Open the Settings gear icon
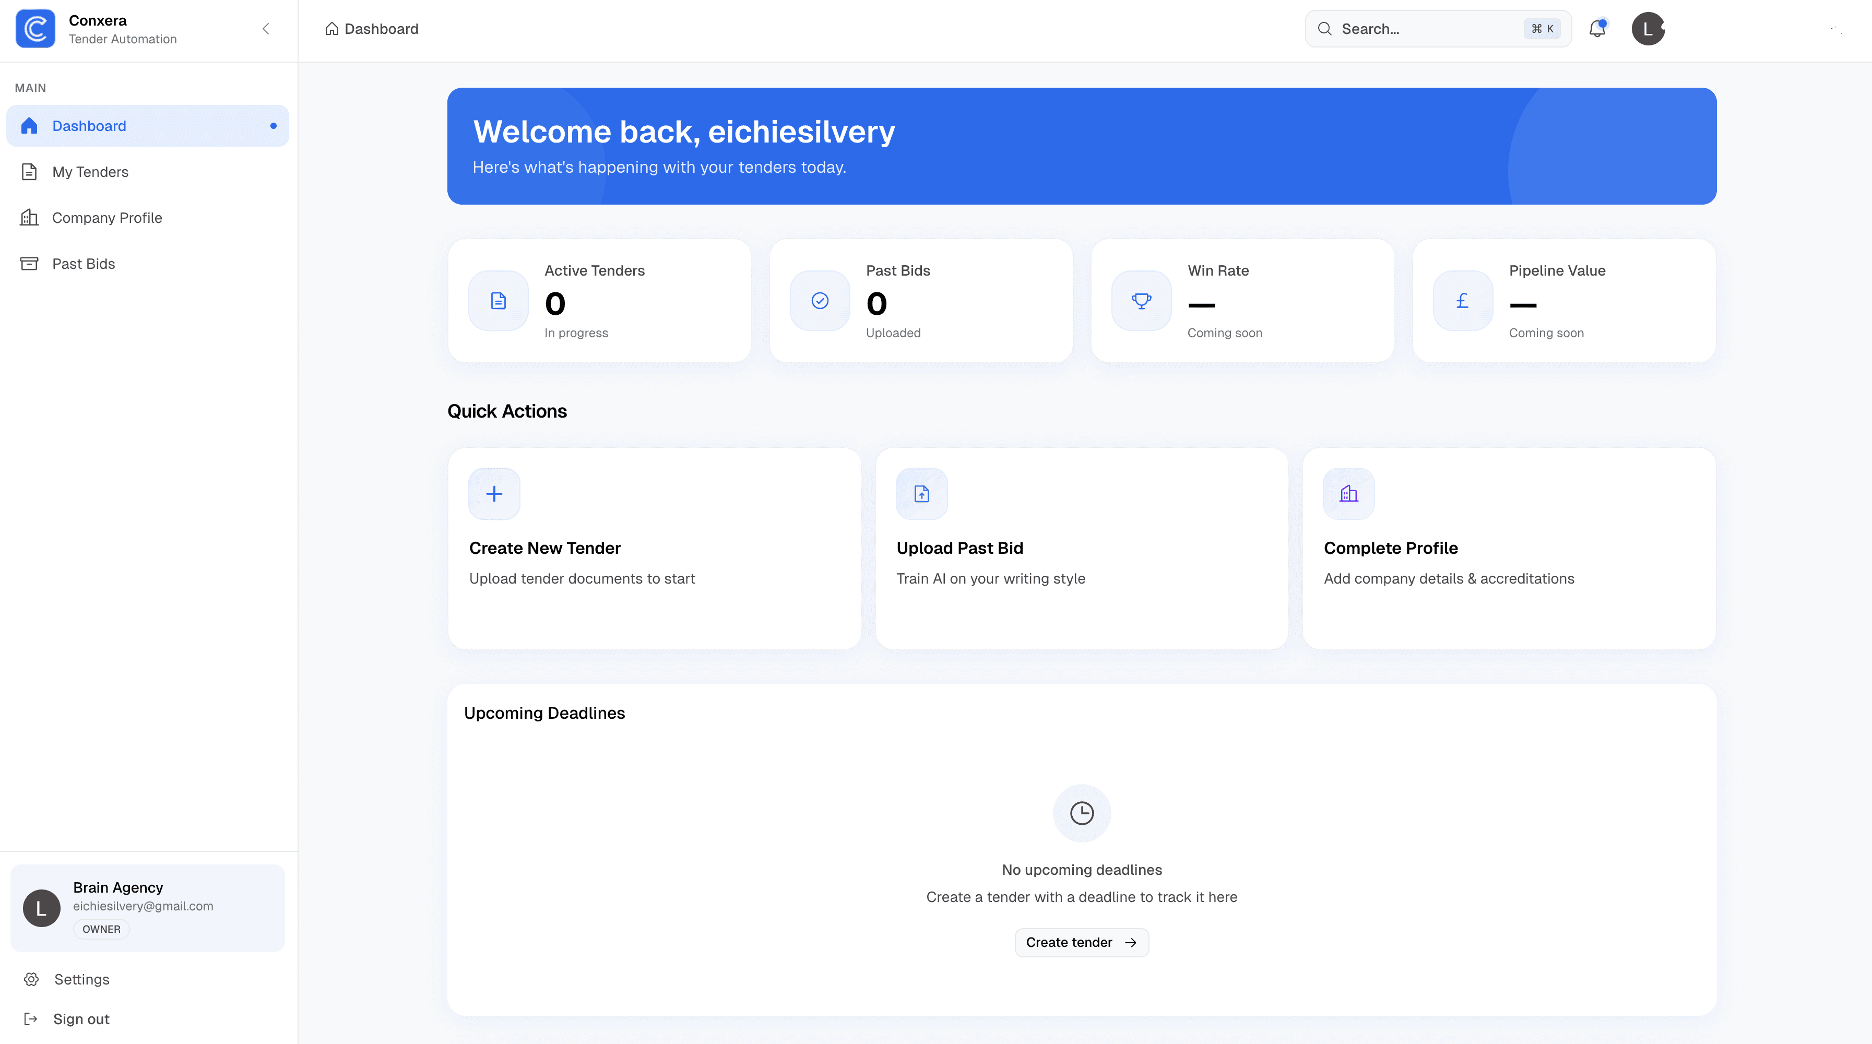This screenshot has height=1044, width=1872. (31, 979)
